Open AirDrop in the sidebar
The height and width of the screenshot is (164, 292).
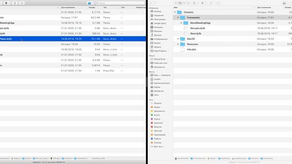point(157,11)
